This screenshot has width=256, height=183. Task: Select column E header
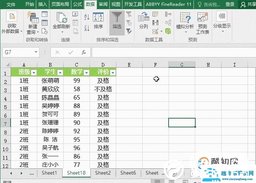pos(129,65)
